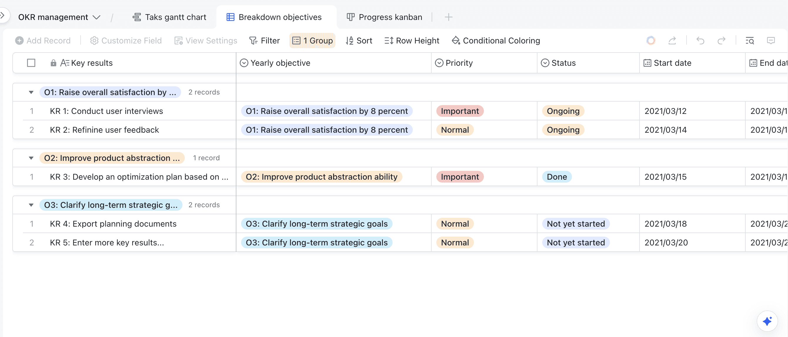This screenshot has width=788, height=337.
Task: Click the undo arrow icon
Action: coord(700,41)
